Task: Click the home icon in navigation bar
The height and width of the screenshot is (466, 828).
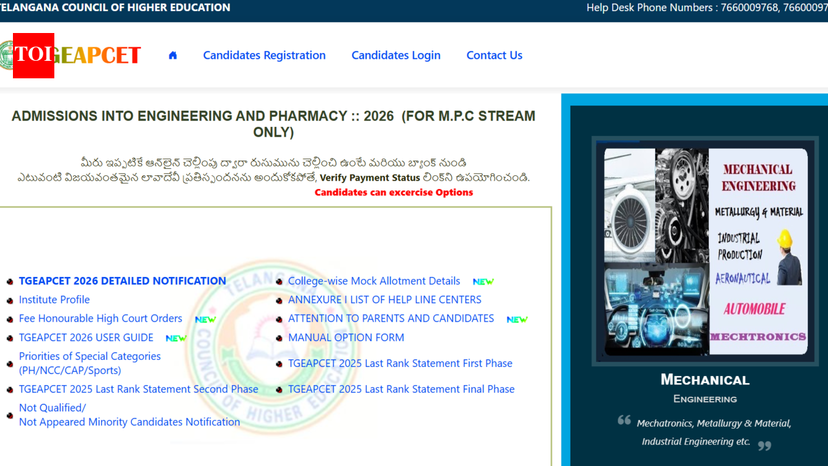Action: [x=173, y=56]
